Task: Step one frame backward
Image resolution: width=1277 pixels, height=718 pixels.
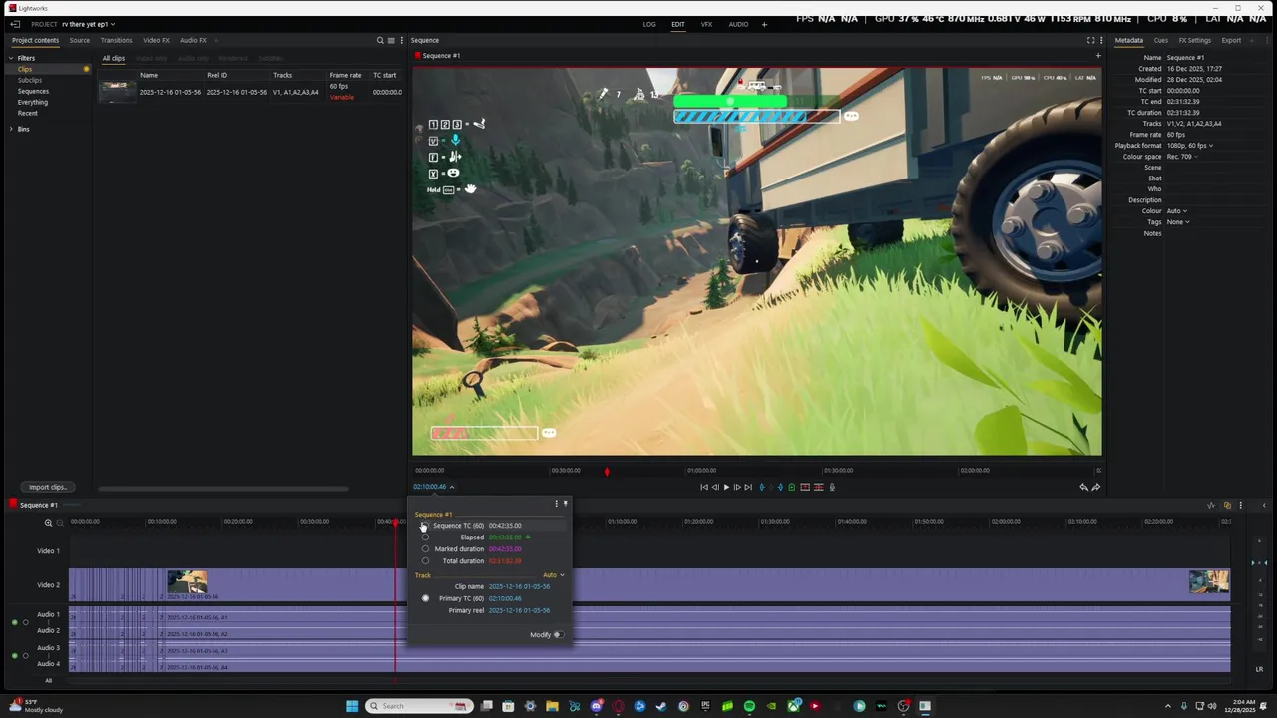Action: (x=715, y=487)
